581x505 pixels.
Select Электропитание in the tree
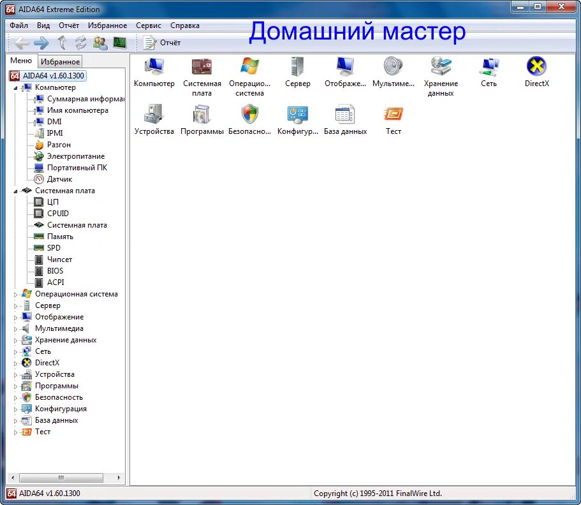(x=76, y=156)
